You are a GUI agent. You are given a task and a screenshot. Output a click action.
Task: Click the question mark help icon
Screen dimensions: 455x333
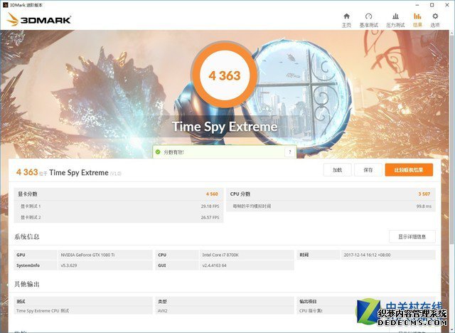tap(289, 152)
